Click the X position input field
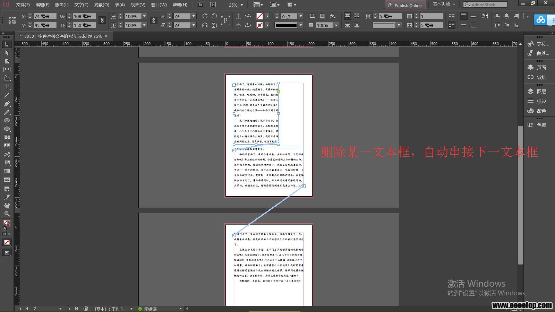Image resolution: width=555 pixels, height=312 pixels. (x=45, y=16)
